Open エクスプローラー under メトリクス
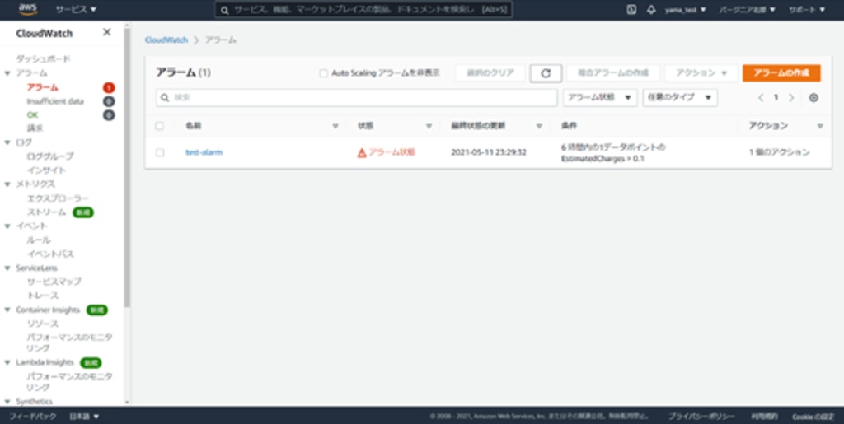 (58, 199)
